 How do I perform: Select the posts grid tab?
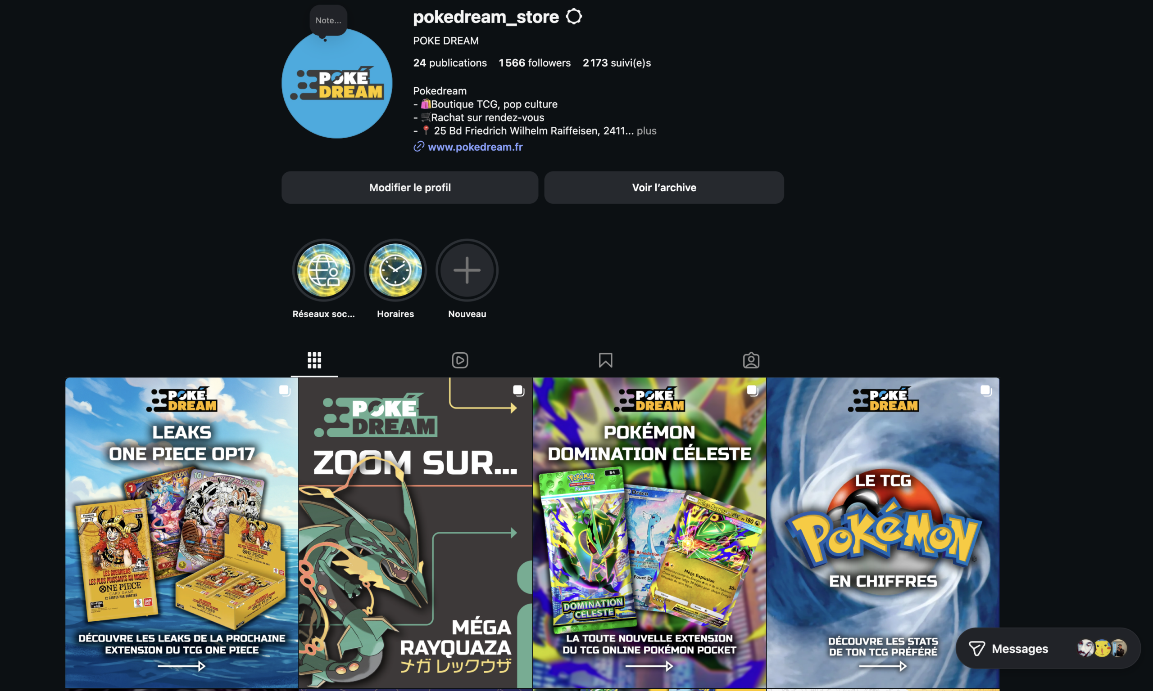(x=314, y=360)
